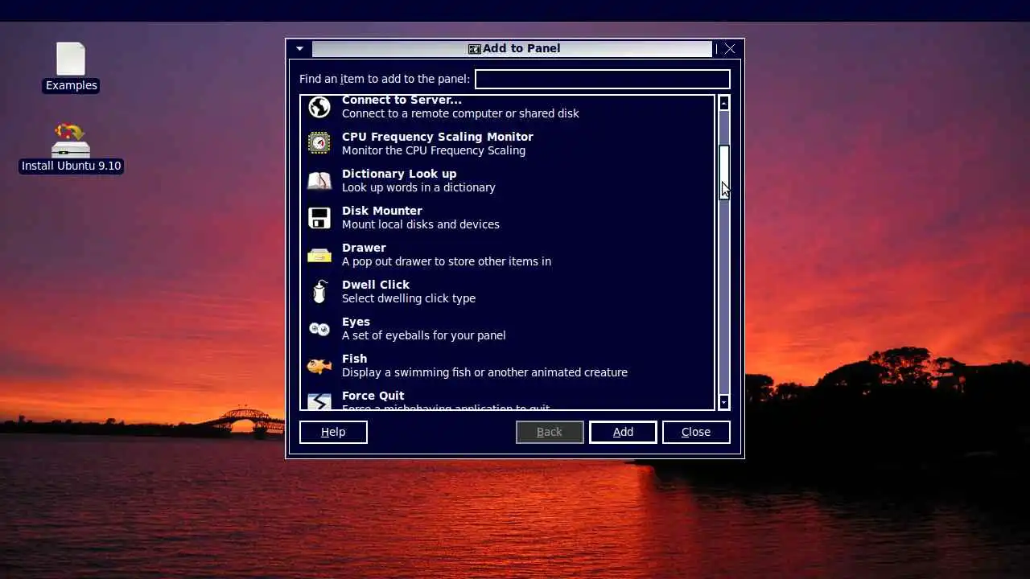Select "Connect to Server..." list entry text
Screen dimensions: 1030x579
click(x=402, y=100)
